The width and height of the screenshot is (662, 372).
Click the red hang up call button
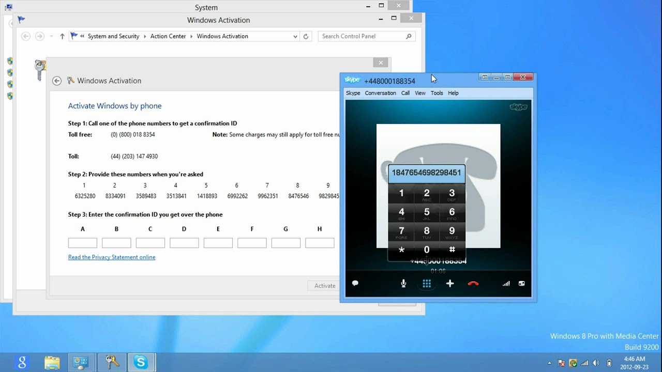(473, 284)
